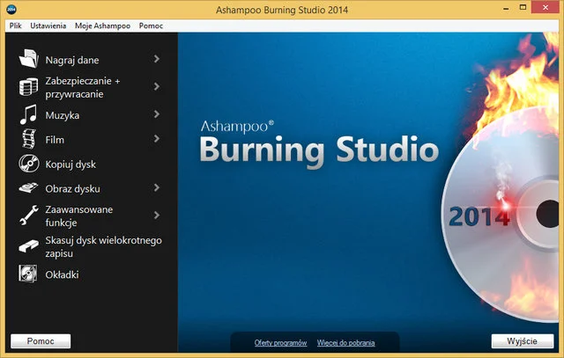Screen dimensions: 564x358
Task: Maximize the Ashampoo Burning Studio window
Action: click(x=523, y=7)
